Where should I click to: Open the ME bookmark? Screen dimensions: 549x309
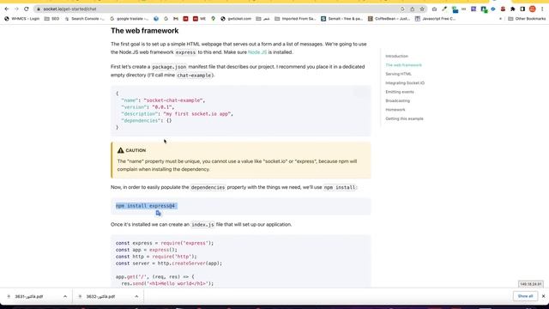coord(199,19)
